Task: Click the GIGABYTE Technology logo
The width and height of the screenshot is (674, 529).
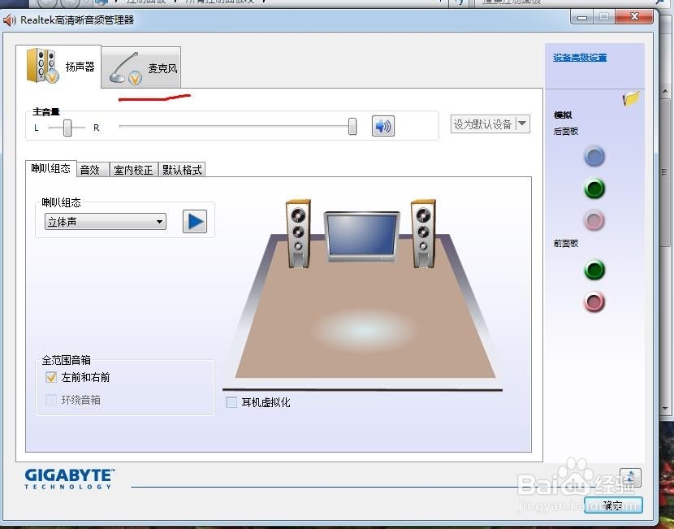Action: point(69,479)
